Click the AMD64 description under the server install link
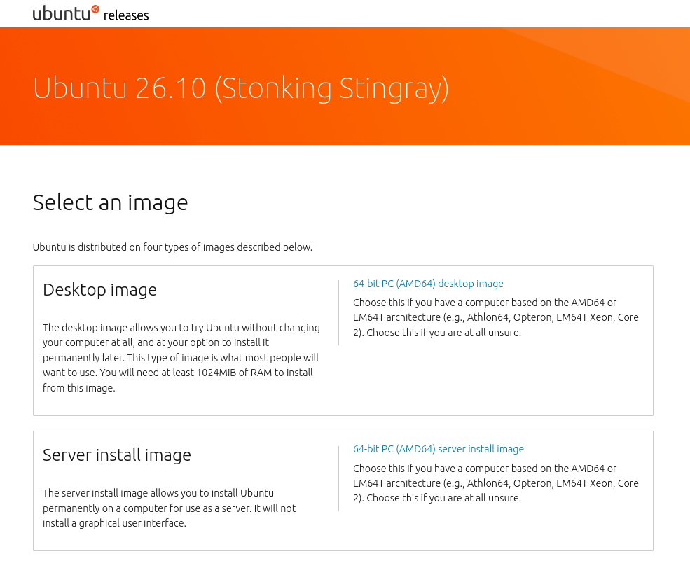 tap(496, 483)
